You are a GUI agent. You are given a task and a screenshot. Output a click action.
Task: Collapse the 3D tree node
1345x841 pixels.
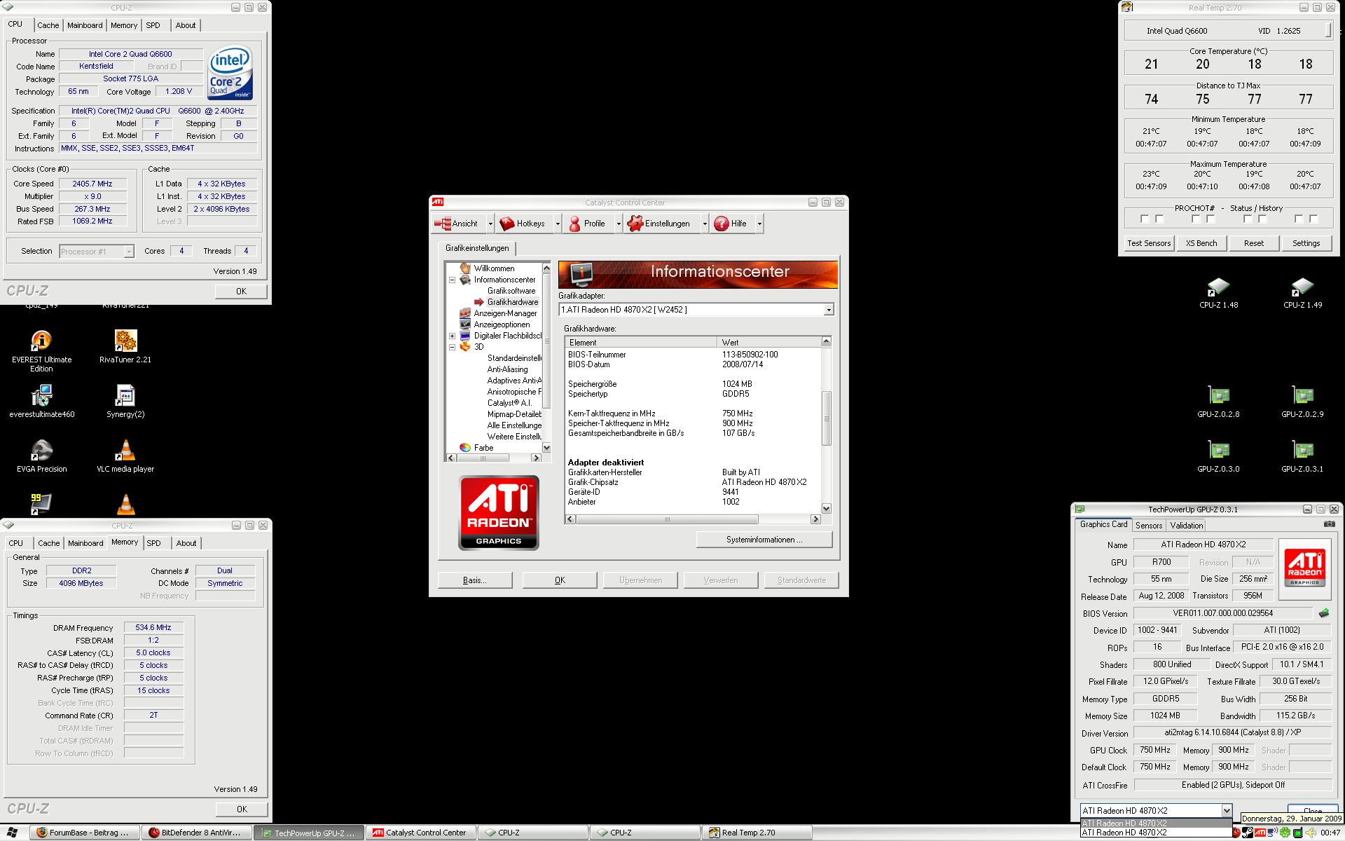click(453, 347)
